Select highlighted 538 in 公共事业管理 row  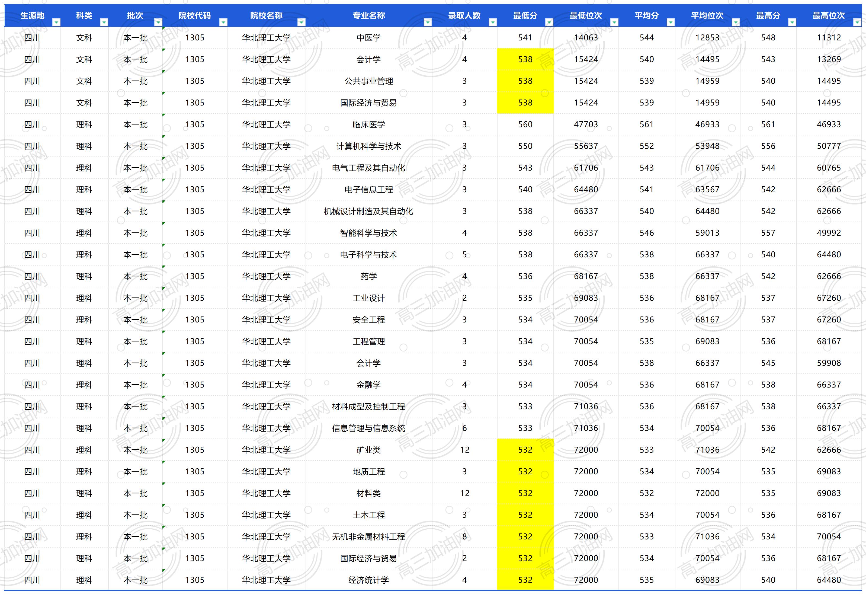(x=525, y=81)
